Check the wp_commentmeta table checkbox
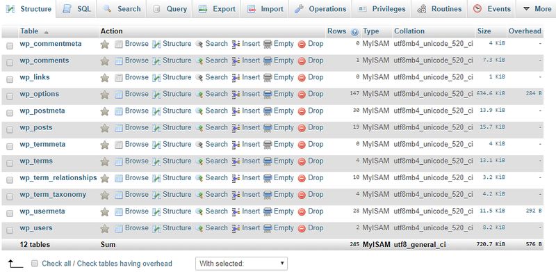The width and height of the screenshot is (556, 272). (x=10, y=46)
